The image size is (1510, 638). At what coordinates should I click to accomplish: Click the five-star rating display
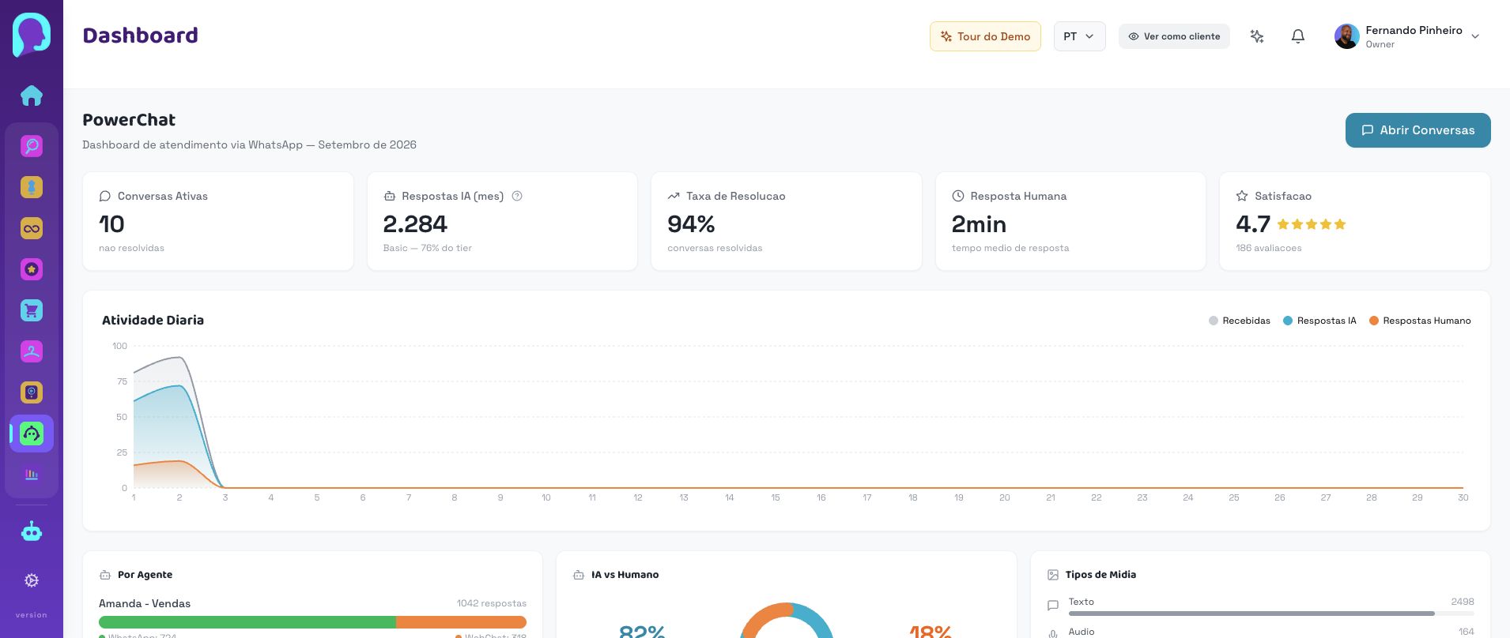pos(1312,224)
